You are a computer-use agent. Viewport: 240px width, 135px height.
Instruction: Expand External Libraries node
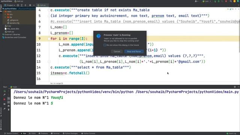pos(11,34)
